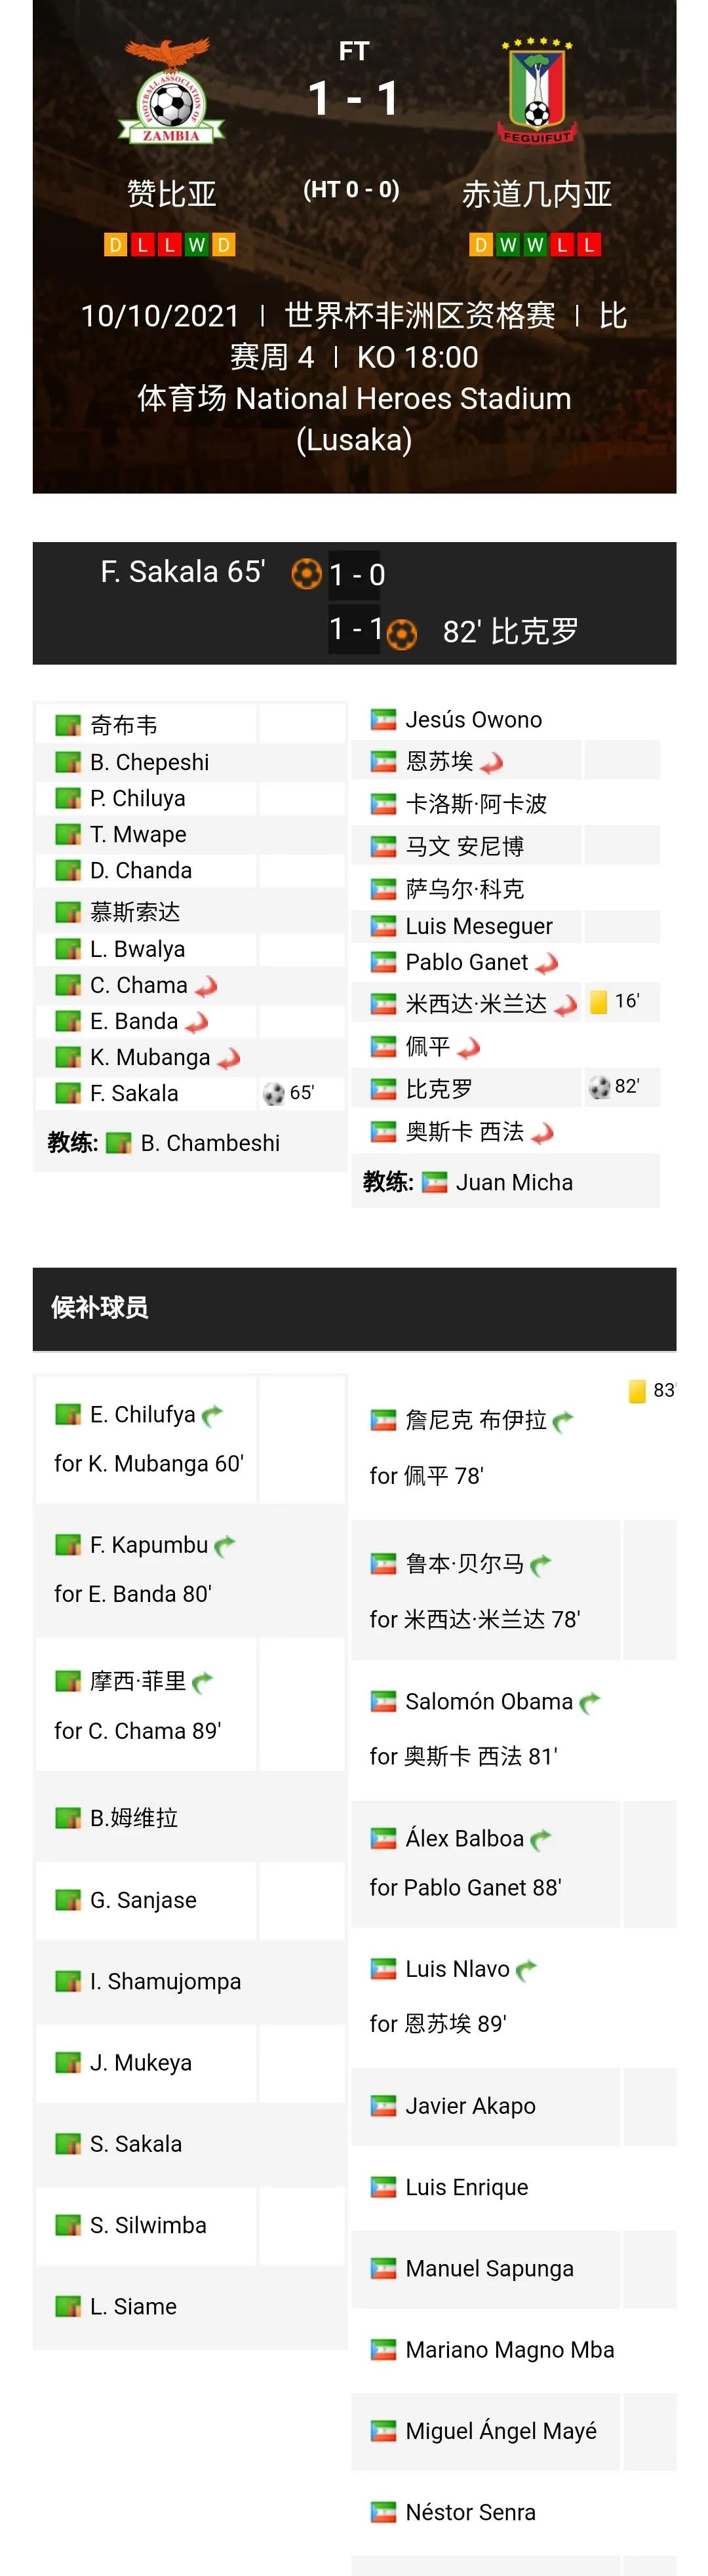Open Zambia team name 赞比亚
The image size is (708, 2576).
[x=172, y=194]
